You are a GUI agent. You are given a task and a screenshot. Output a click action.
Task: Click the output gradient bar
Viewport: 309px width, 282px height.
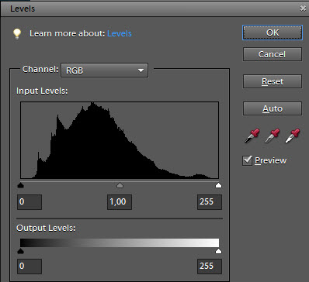click(120, 243)
